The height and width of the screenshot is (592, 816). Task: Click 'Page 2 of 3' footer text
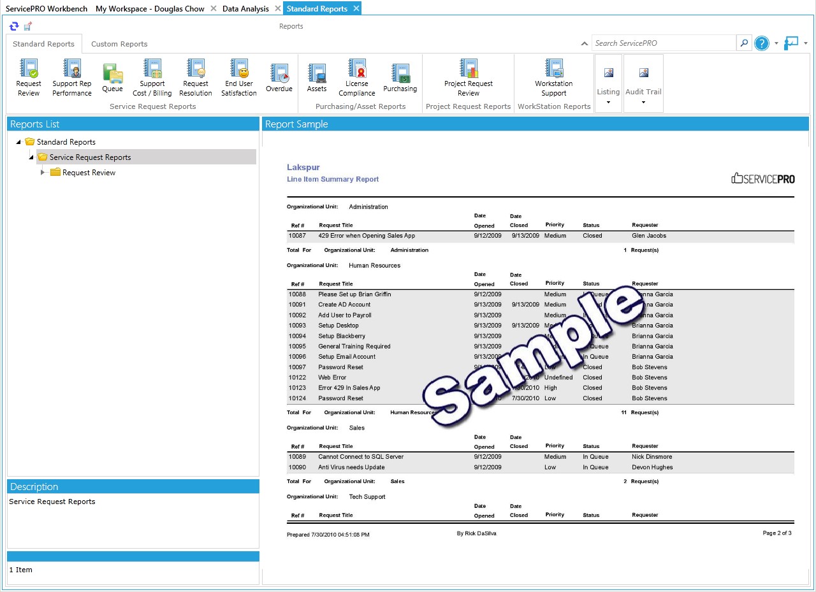tap(777, 533)
